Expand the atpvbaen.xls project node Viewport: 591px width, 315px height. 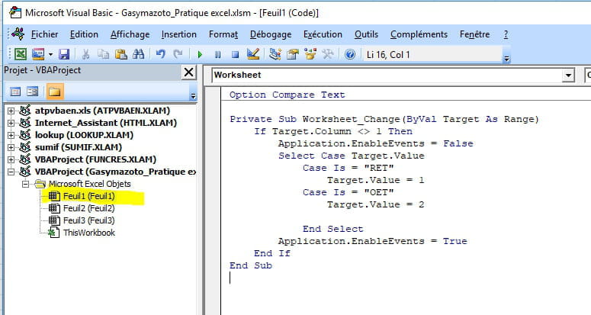coord(11,111)
